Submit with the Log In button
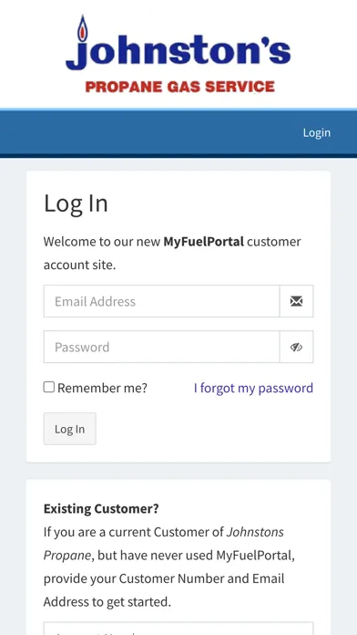Screen dimensions: 357x635 pyautogui.click(x=70, y=429)
